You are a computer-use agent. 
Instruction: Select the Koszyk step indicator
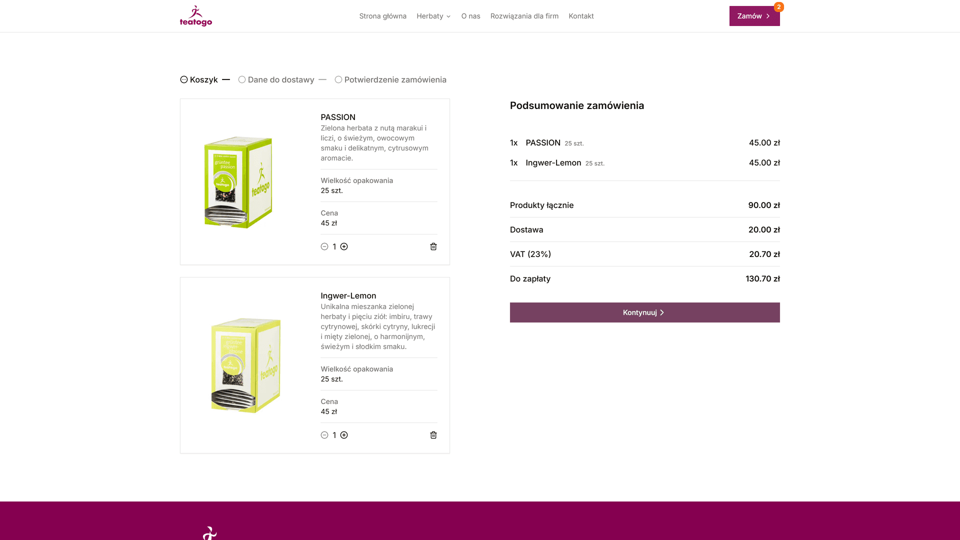[199, 79]
